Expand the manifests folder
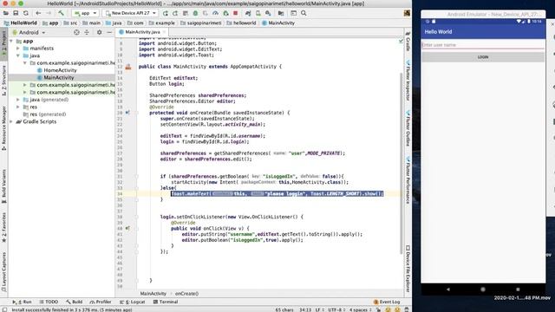555x312 pixels. (x=18, y=49)
